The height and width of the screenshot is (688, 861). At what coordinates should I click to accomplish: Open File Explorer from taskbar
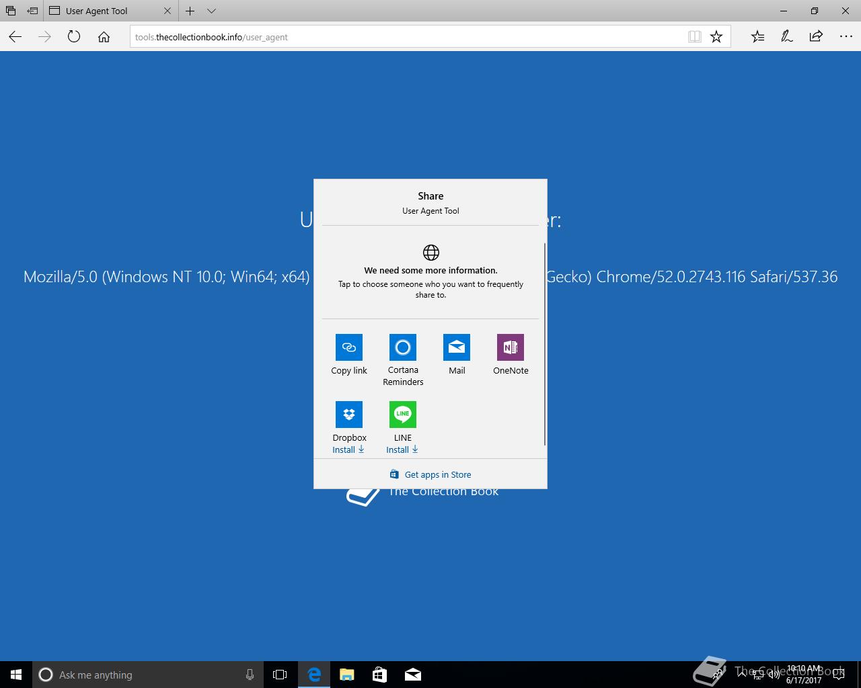pos(347,675)
